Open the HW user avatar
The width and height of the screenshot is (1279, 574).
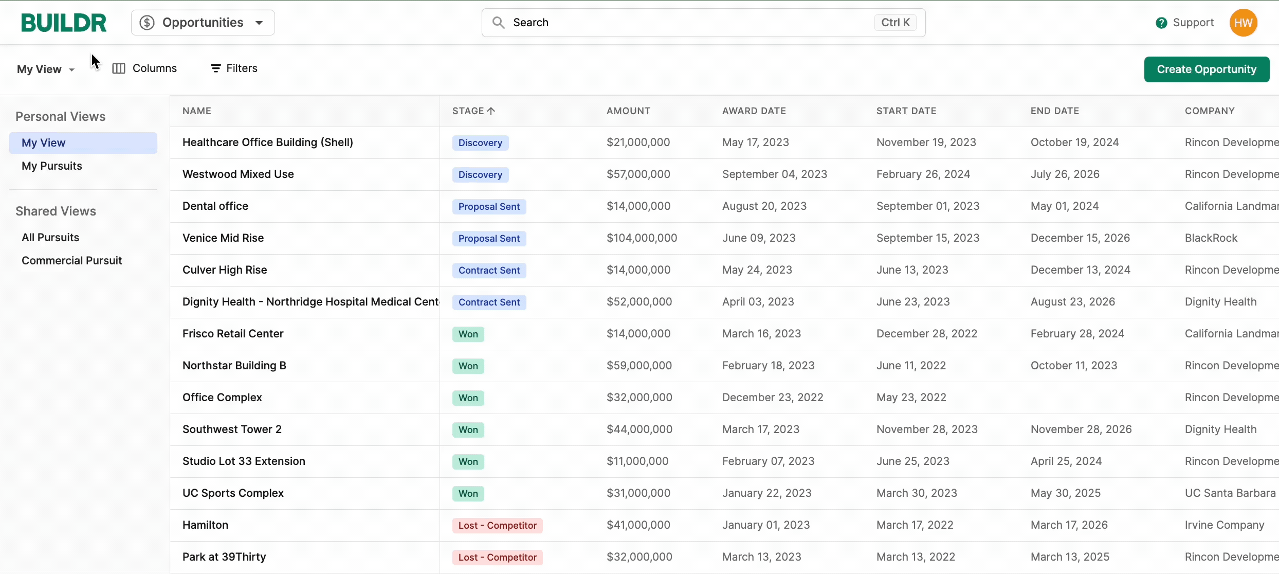(x=1243, y=23)
